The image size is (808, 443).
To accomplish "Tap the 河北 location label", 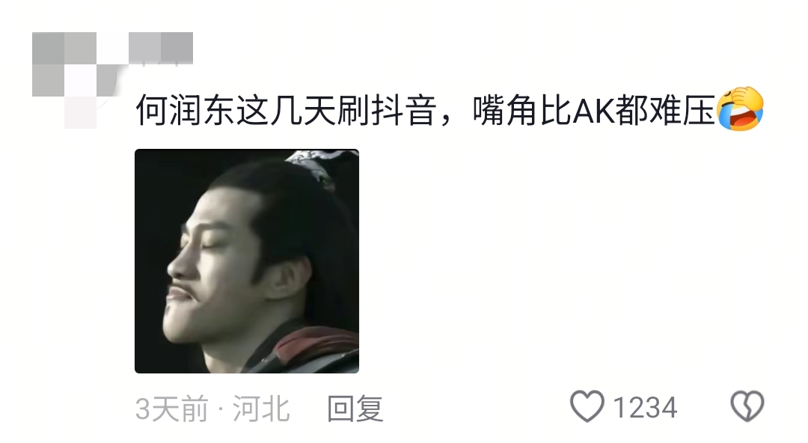I will point(261,409).
